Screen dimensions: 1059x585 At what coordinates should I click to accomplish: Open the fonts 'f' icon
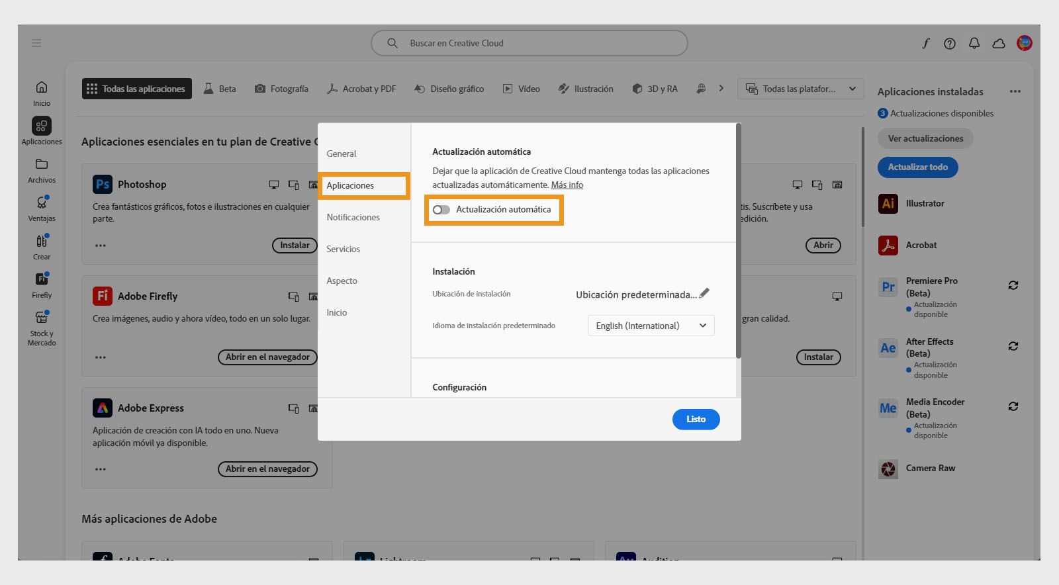coord(925,43)
